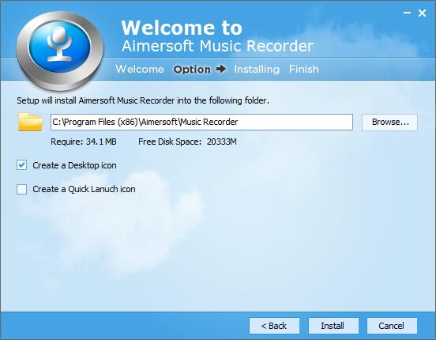Viewport: 436px width, 340px height.
Task: Minimize the installer window
Action: (x=407, y=13)
